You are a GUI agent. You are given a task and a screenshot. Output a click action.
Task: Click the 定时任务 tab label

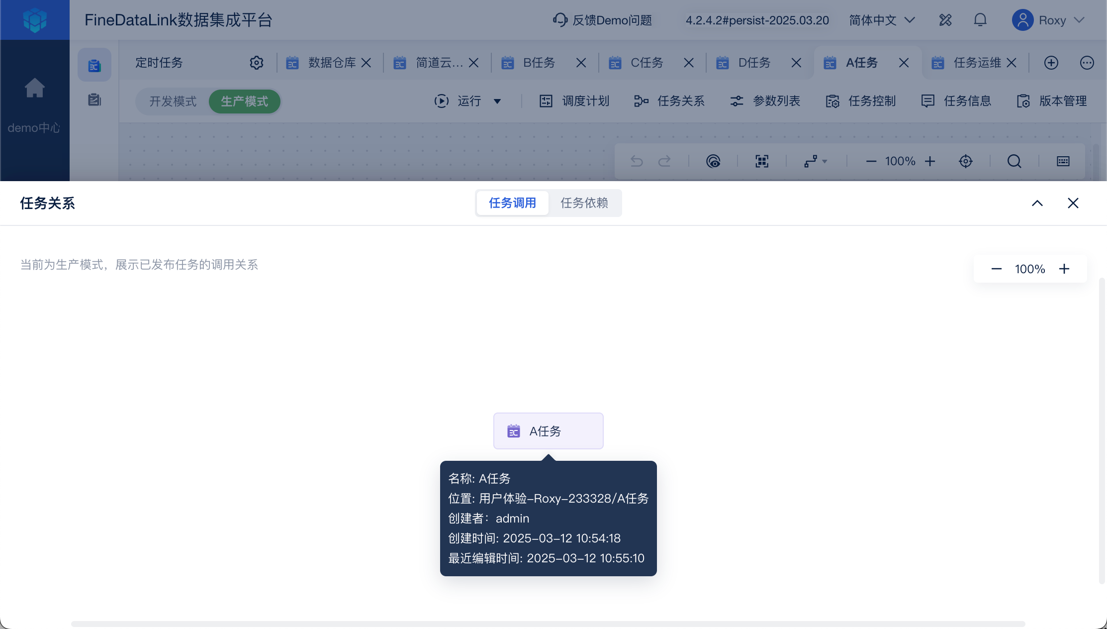(159, 63)
